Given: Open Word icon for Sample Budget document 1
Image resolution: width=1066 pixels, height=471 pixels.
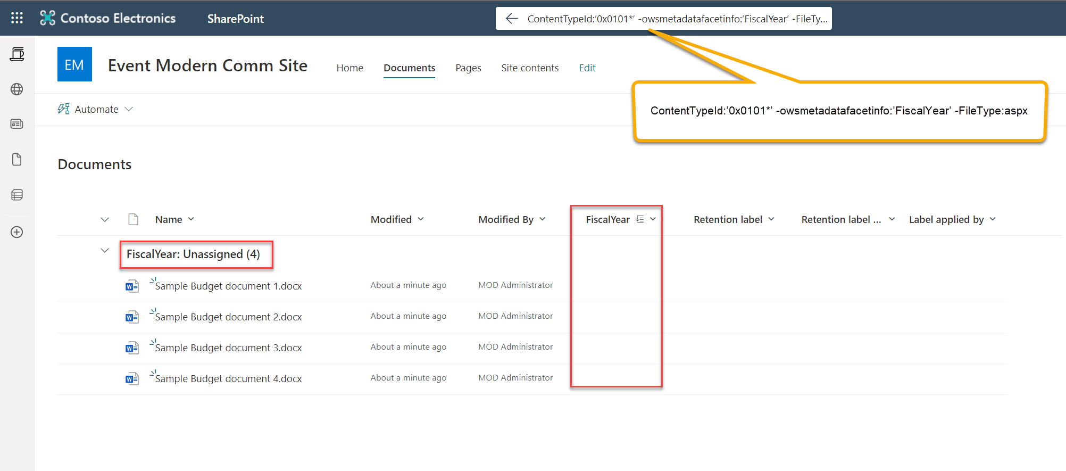Looking at the screenshot, I should click(x=132, y=286).
